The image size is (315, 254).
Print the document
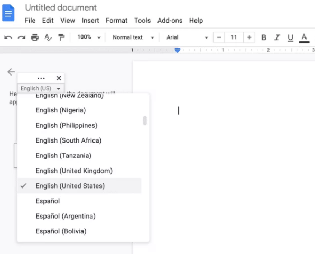pyautogui.click(x=35, y=37)
